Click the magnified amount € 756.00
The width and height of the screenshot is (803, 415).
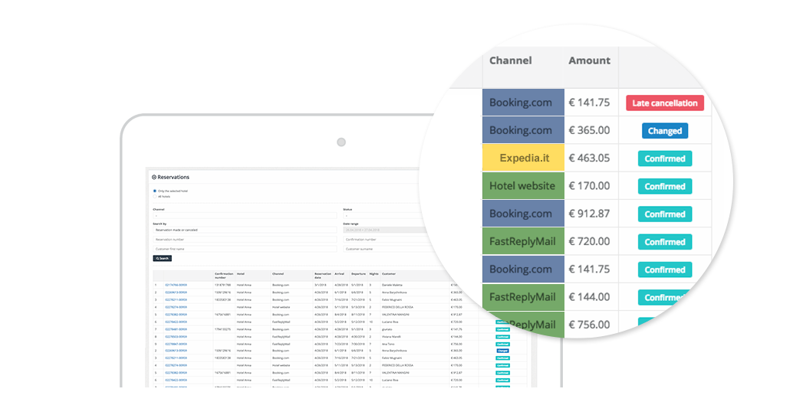click(x=589, y=325)
